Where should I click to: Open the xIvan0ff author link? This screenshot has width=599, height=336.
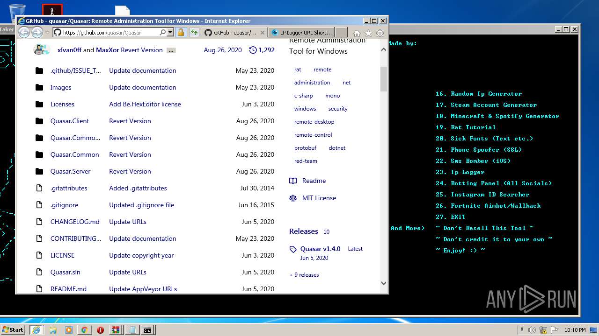pyautogui.click(x=70, y=50)
